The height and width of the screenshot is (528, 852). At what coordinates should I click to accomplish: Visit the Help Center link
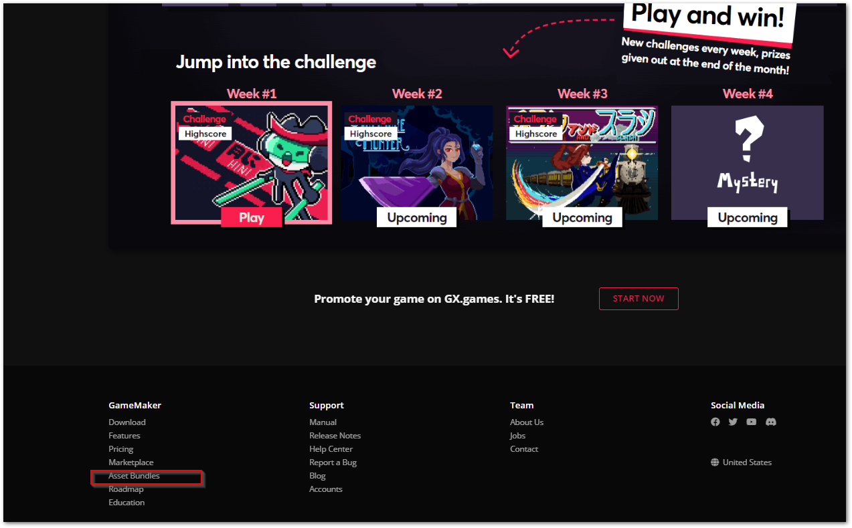[331, 449]
